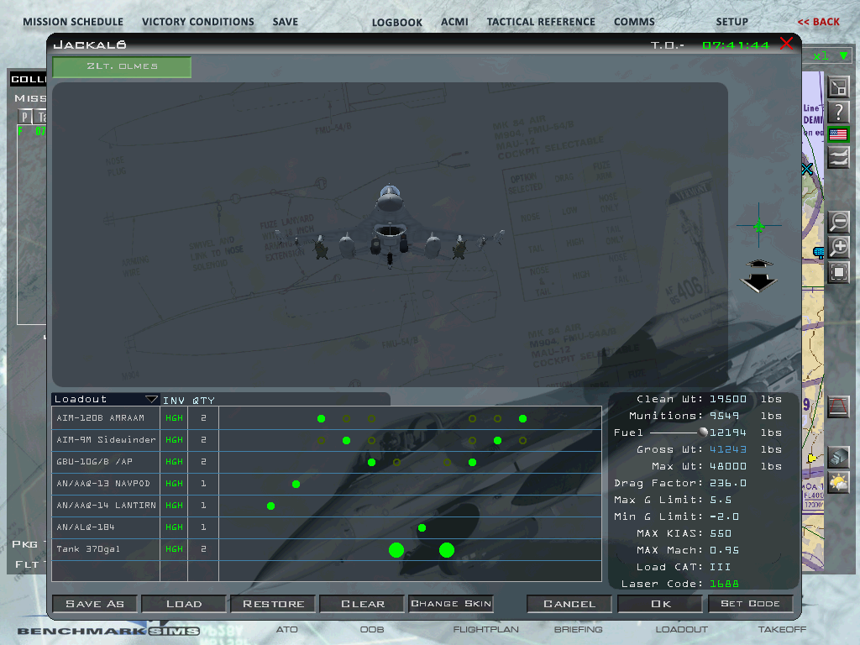Zoom in the map with plus magnifier
Screen dimensions: 860x645
click(x=839, y=247)
